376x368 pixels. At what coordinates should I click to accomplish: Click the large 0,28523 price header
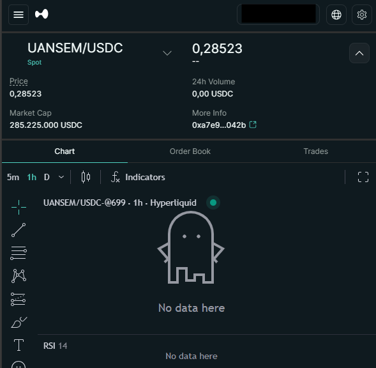coord(217,49)
